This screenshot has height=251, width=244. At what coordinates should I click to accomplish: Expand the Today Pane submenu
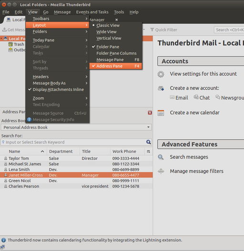click(x=57, y=40)
